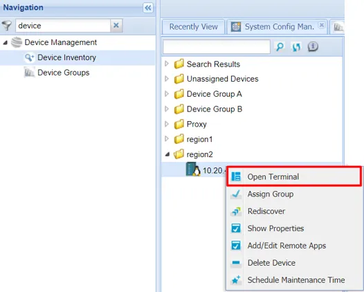Click the Show Properties icon
This screenshot has height=292, width=364.
coord(236,228)
